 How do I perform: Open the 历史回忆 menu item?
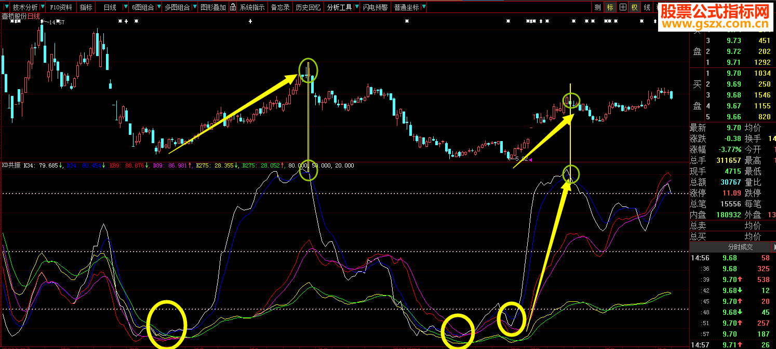pos(308,7)
